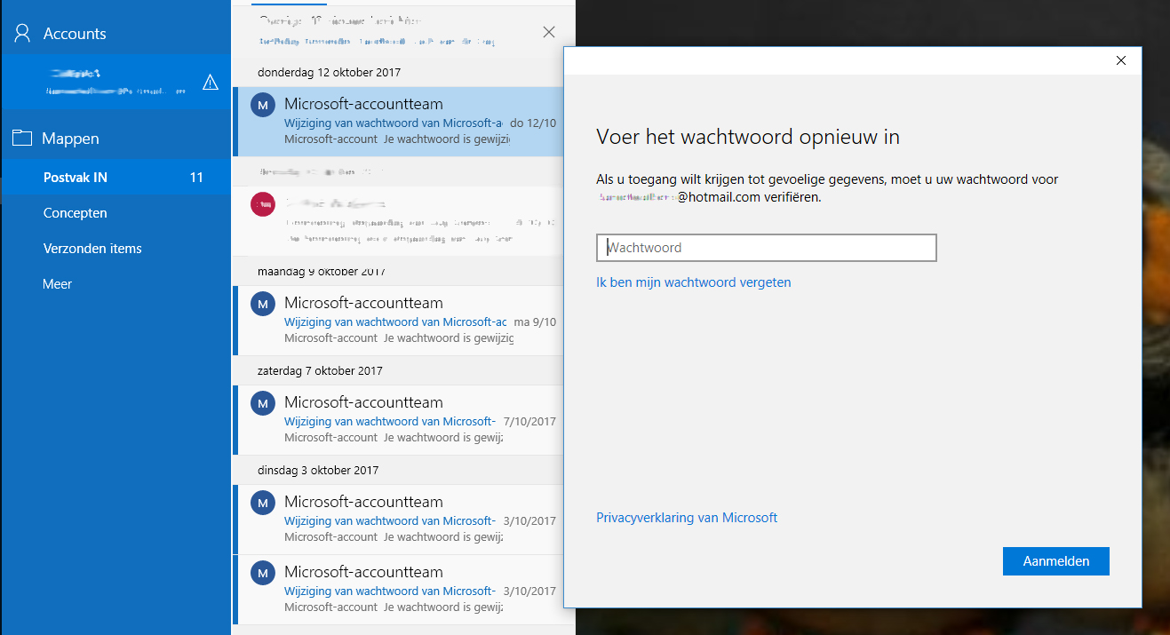Click 'Ik ben mijn wachtwoord vergeten' link
Image resolution: width=1170 pixels, height=635 pixels.
tap(694, 282)
